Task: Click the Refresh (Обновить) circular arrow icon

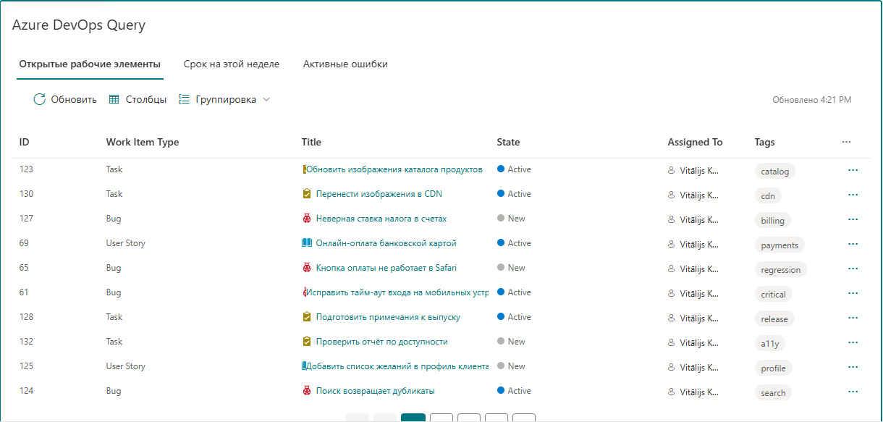Action: coord(40,99)
